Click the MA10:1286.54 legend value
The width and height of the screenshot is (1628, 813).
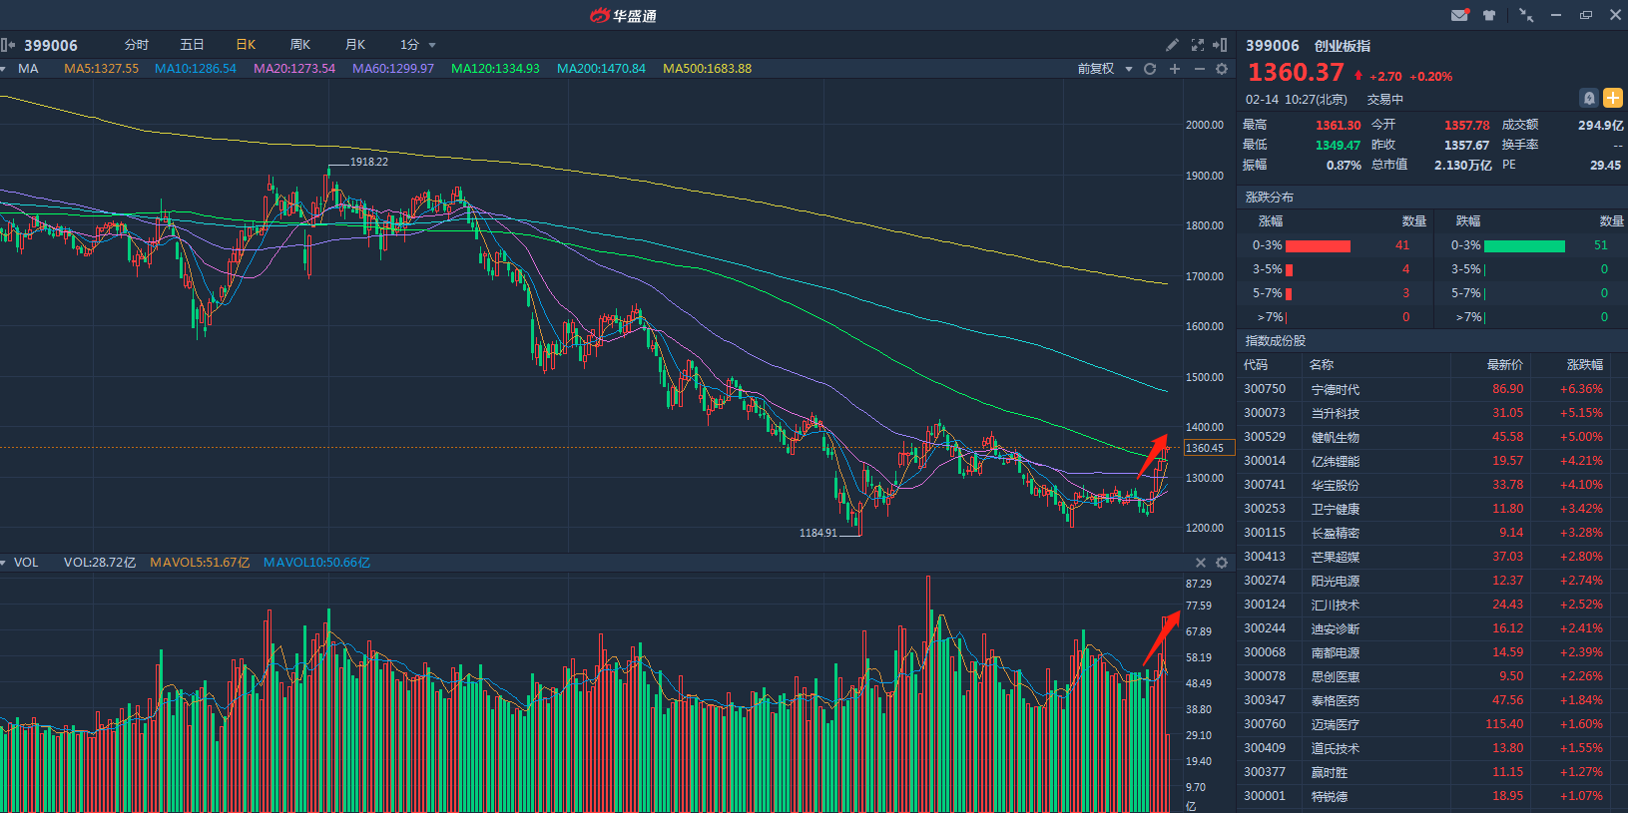[196, 69]
